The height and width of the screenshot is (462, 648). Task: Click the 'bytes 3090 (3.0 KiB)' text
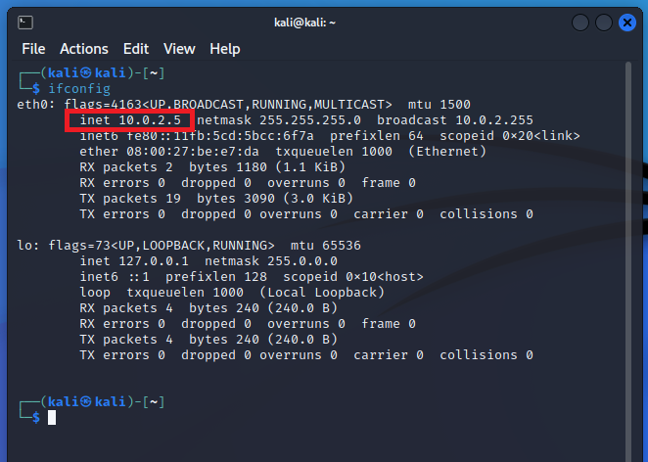275,199
